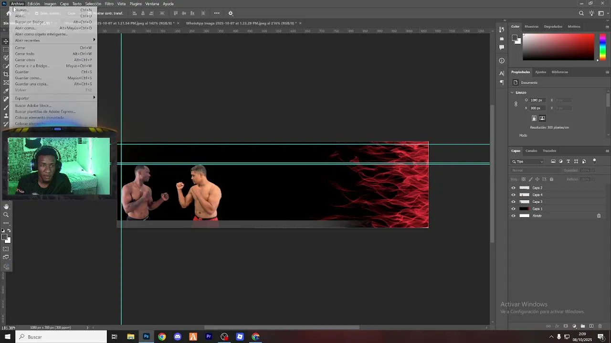This screenshot has width=611, height=343.
Task: Click the rainbow hue slider
Action: pyautogui.click(x=602, y=47)
